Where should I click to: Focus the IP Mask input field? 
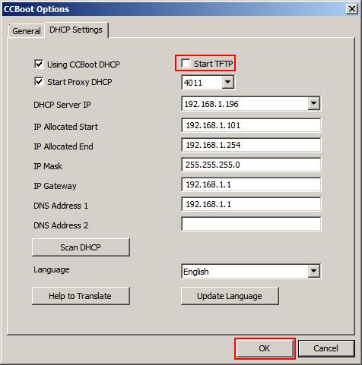pos(251,165)
